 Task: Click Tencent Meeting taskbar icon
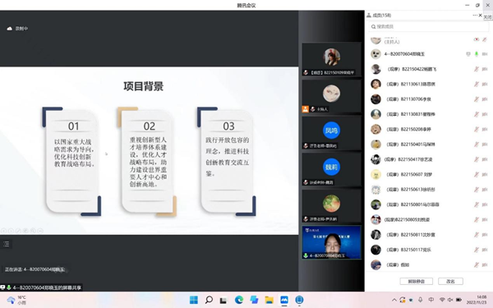tap(284, 300)
